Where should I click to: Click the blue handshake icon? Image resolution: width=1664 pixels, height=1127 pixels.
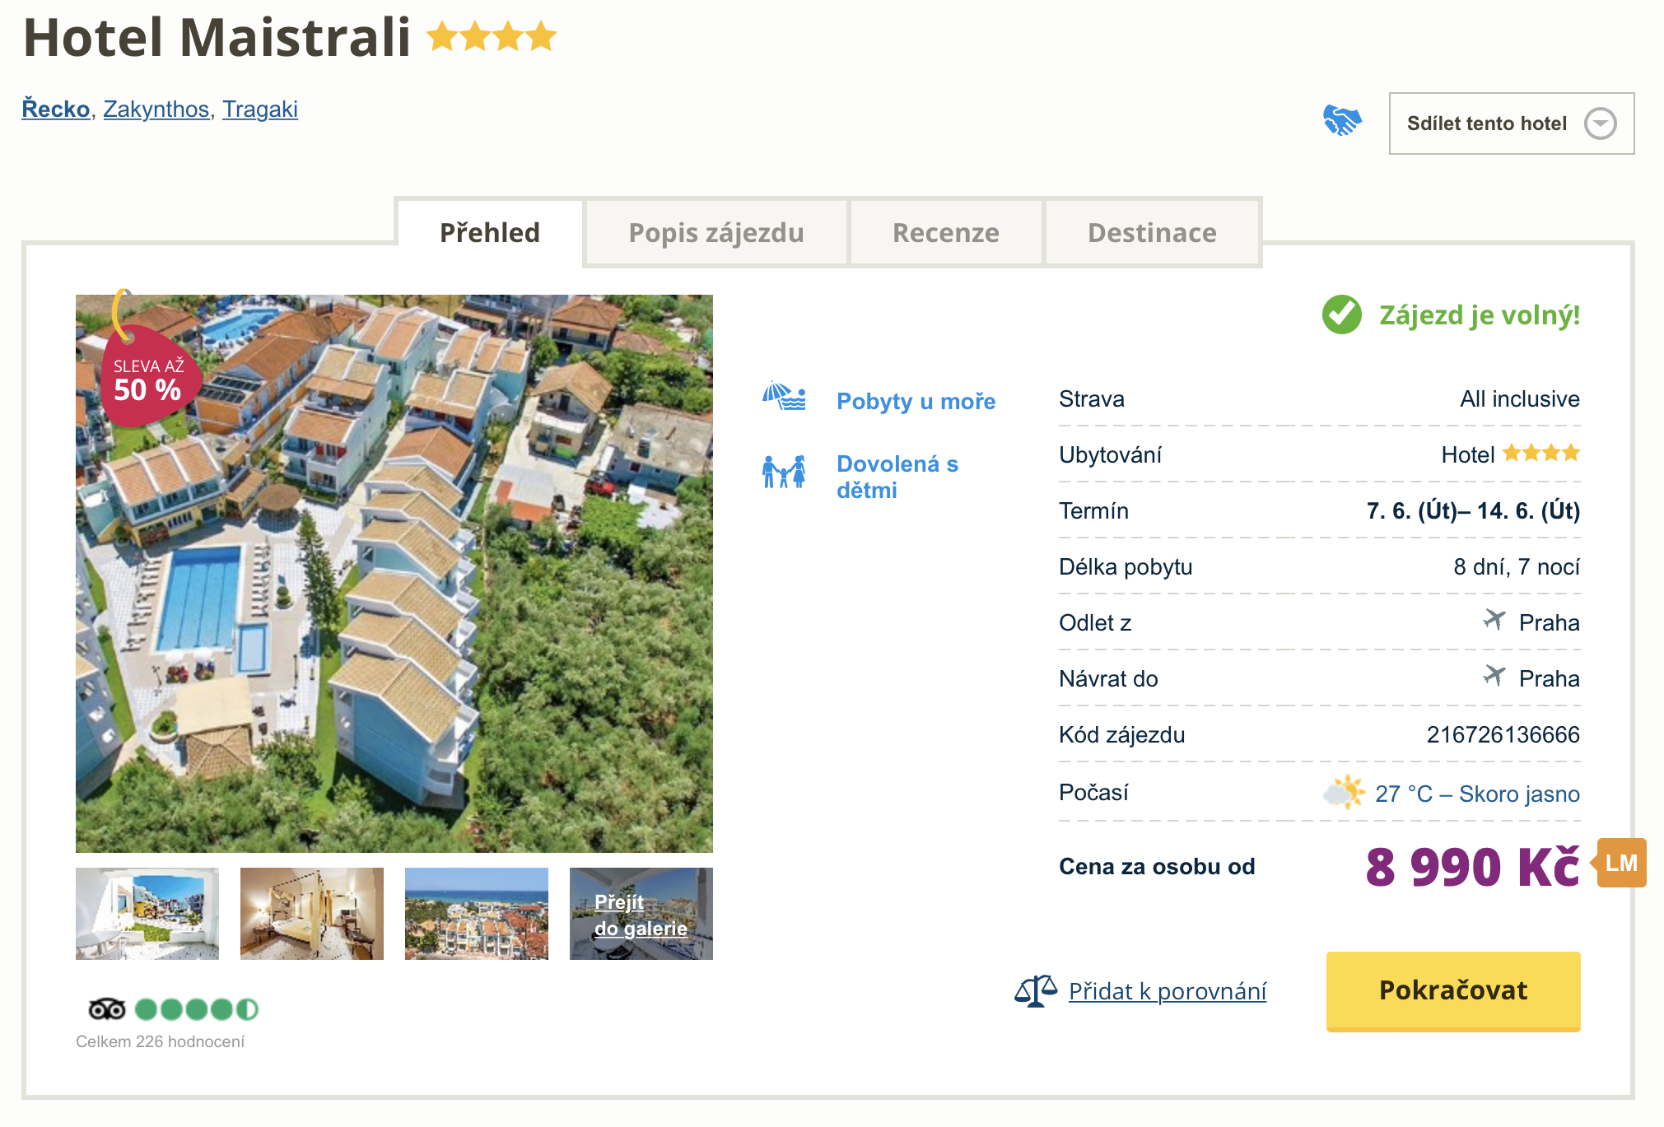[1342, 121]
